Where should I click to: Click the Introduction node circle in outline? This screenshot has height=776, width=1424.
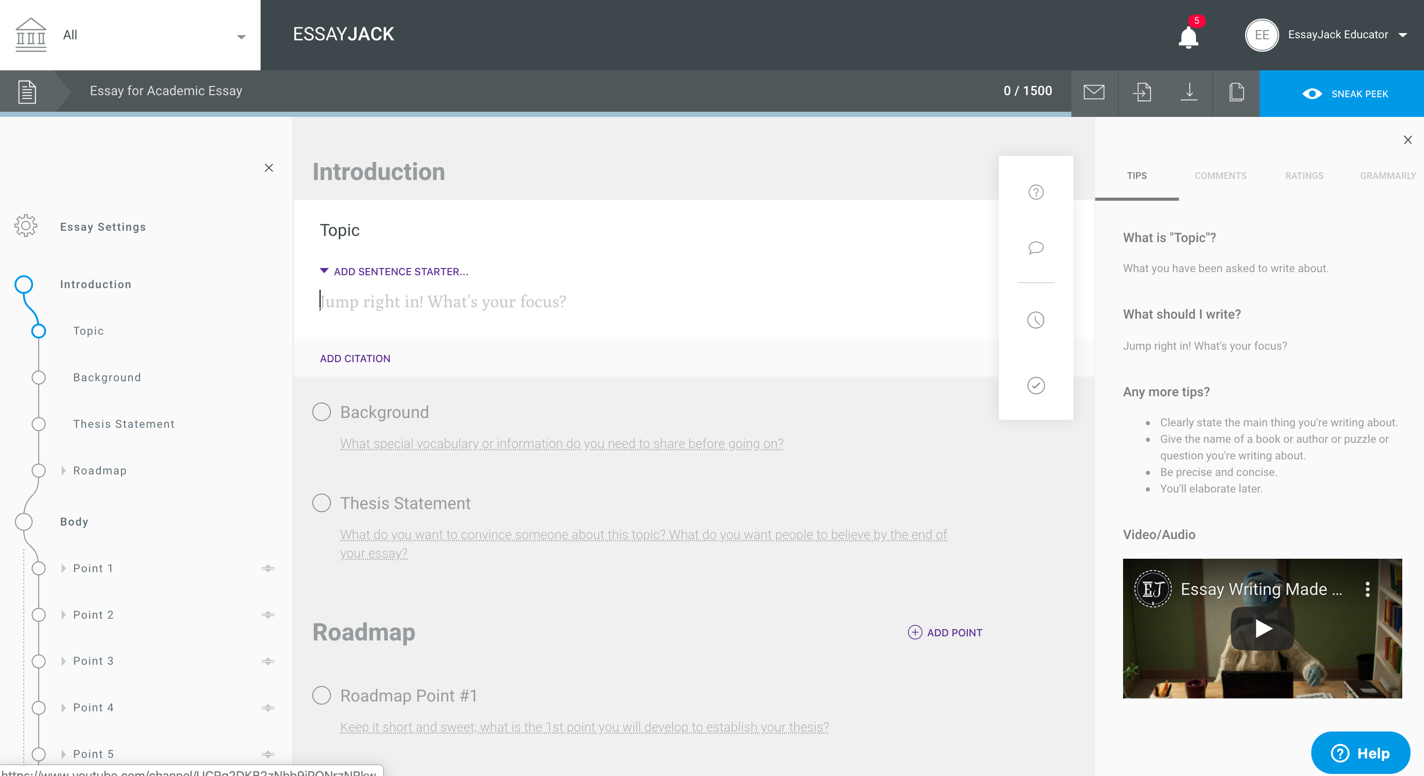pos(24,285)
